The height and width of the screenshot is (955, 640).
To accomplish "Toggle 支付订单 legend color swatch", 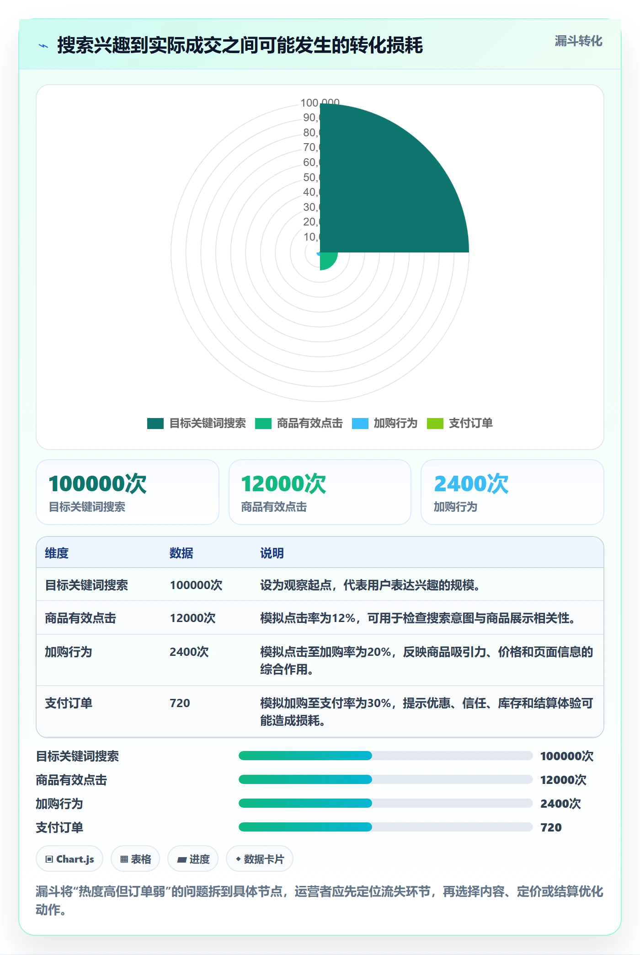I will (x=435, y=424).
